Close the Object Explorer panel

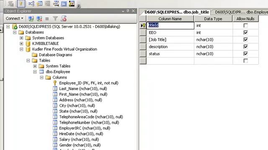pos(133,11)
